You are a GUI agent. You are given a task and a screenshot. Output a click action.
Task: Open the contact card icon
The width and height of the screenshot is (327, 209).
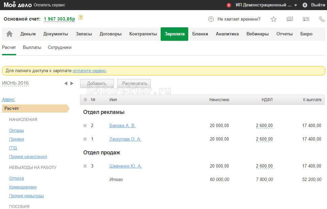pos(306,19)
